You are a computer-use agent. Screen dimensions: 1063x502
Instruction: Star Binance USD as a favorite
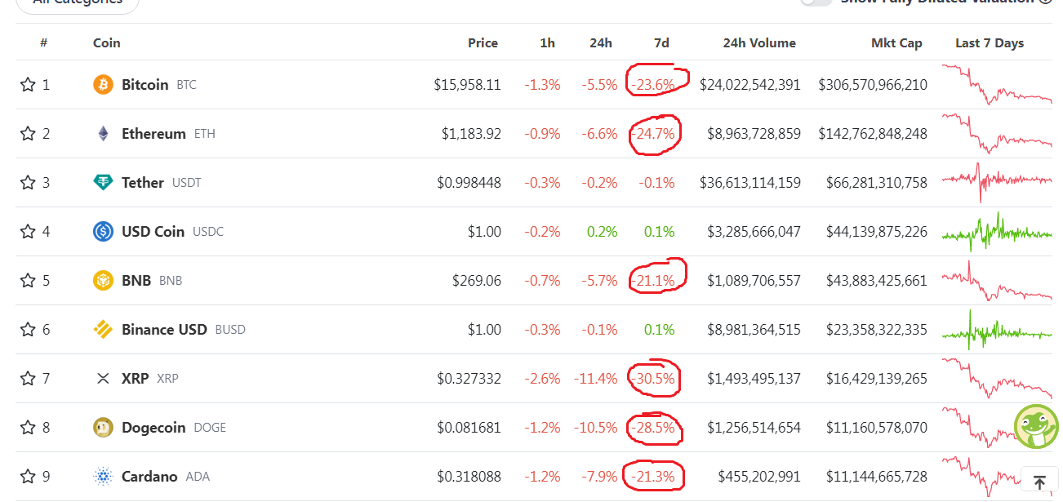[28, 330]
